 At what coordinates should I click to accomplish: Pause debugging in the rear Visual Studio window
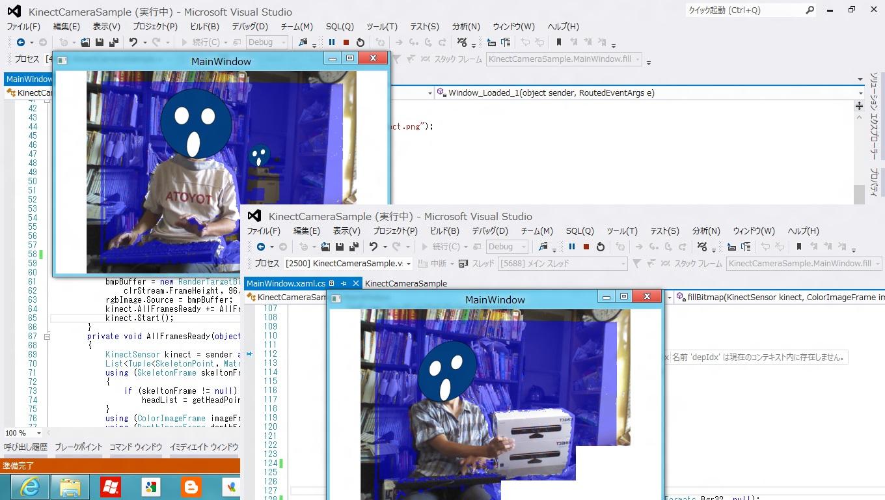(332, 42)
